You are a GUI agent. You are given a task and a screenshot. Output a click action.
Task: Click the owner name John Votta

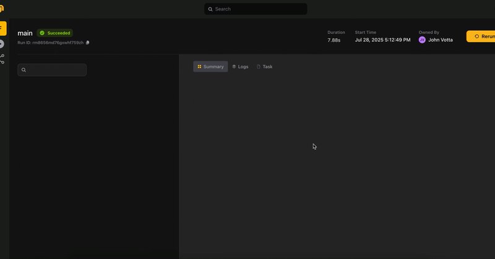click(441, 40)
